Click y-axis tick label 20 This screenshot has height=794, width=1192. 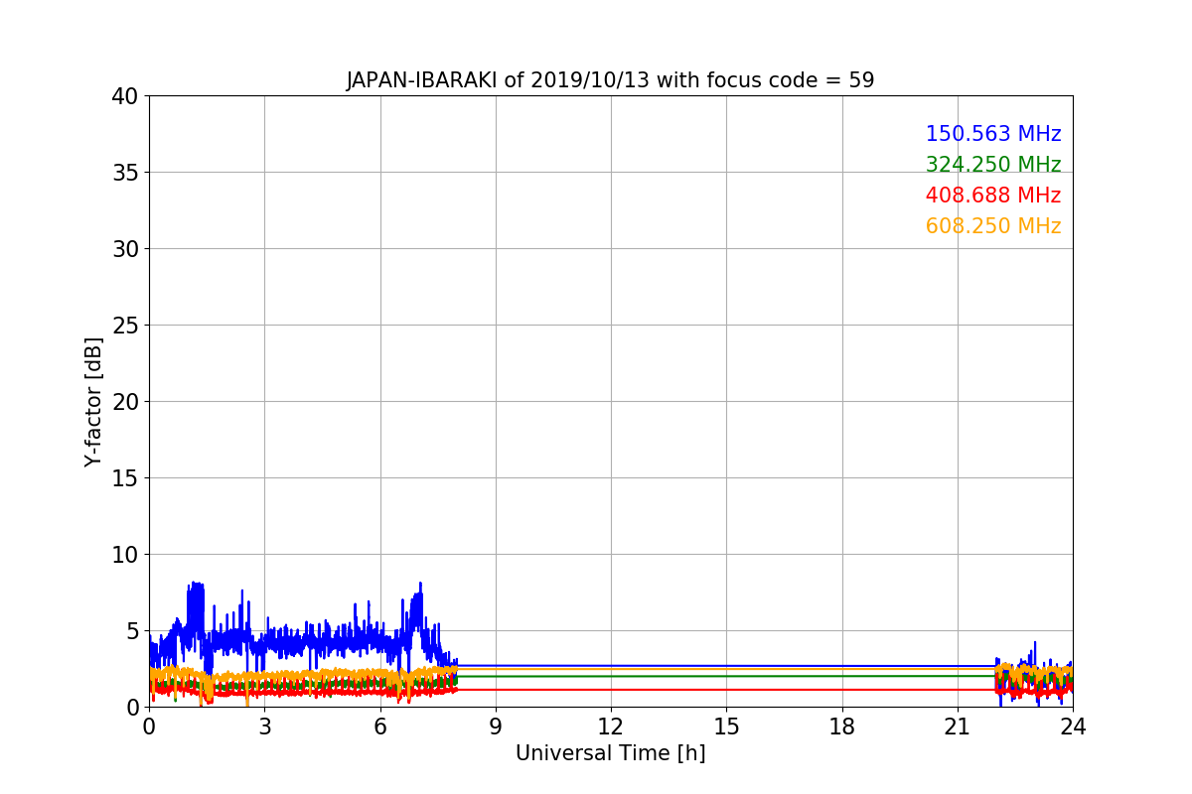click(x=124, y=402)
